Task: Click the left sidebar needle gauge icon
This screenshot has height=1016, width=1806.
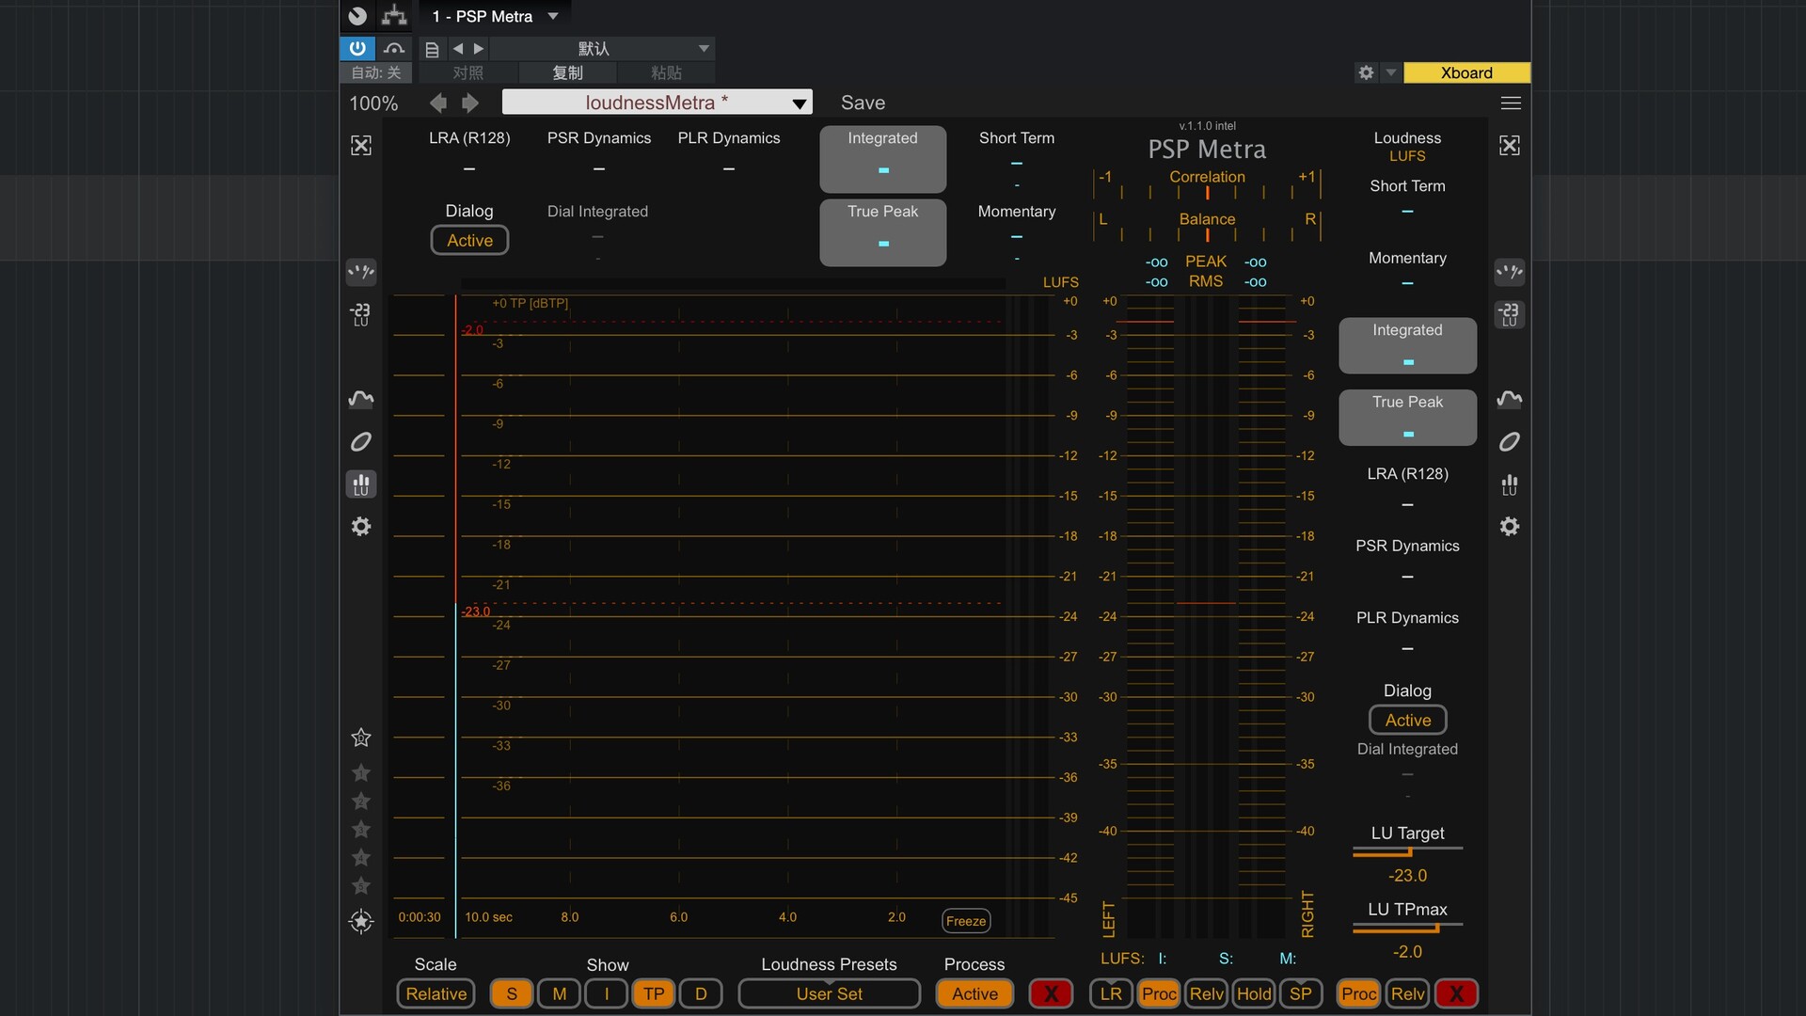Action: 361,272
